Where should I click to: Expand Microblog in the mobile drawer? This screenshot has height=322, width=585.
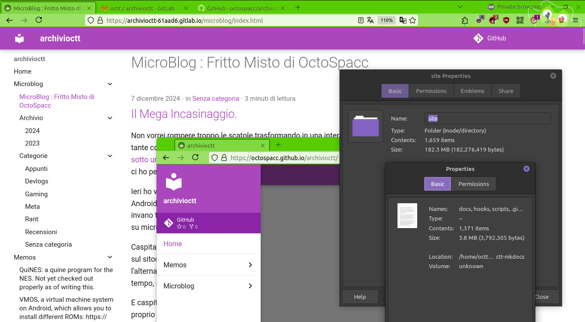pyautogui.click(x=209, y=286)
